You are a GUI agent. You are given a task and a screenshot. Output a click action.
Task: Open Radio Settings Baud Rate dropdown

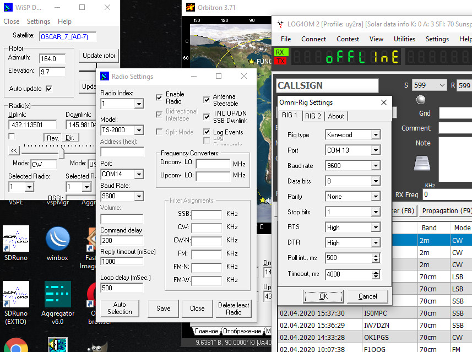pyautogui.click(x=138, y=196)
